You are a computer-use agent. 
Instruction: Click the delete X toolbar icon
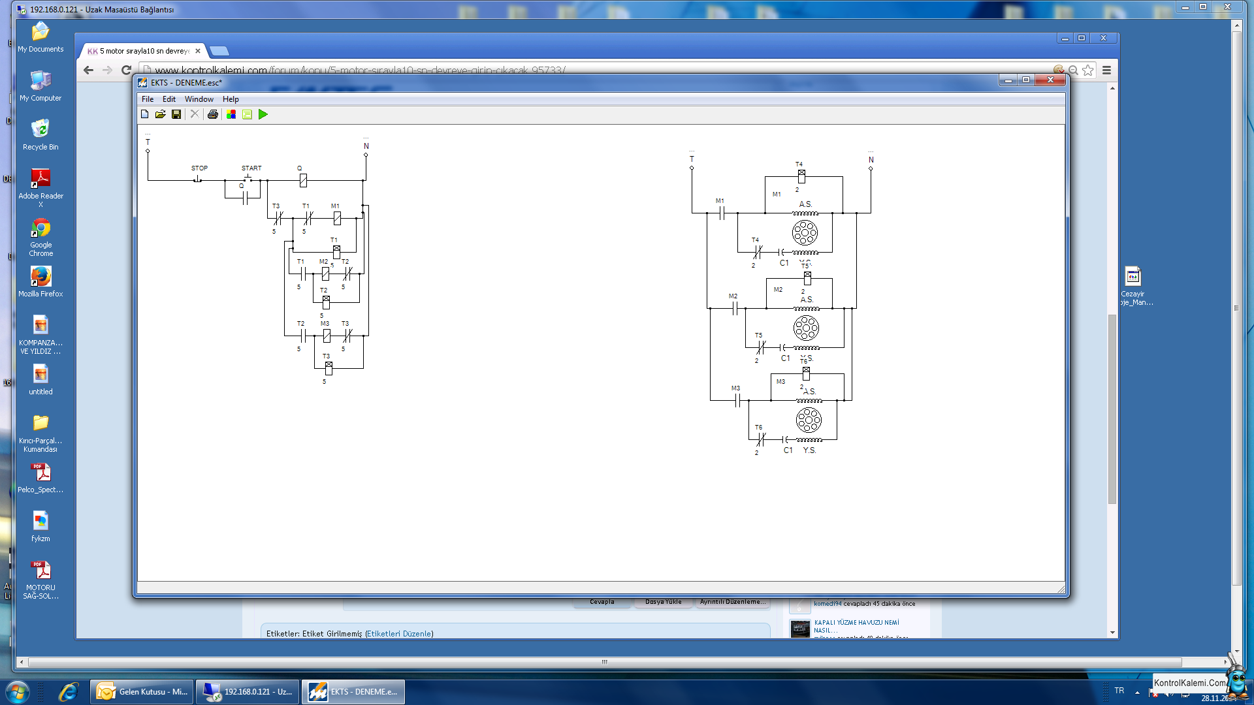195,114
